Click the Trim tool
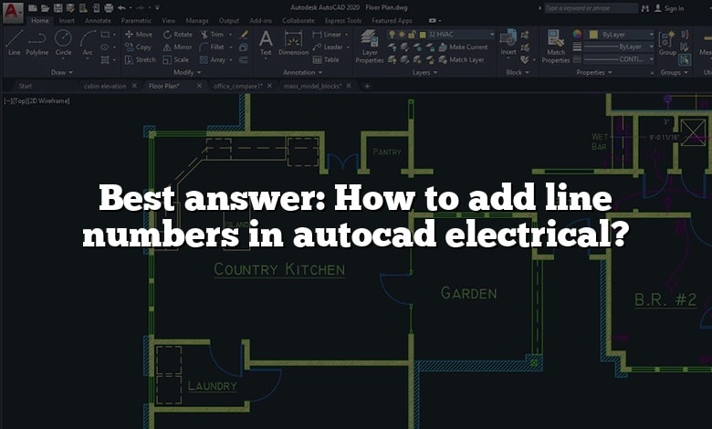This screenshot has height=429, width=712. coord(212,35)
